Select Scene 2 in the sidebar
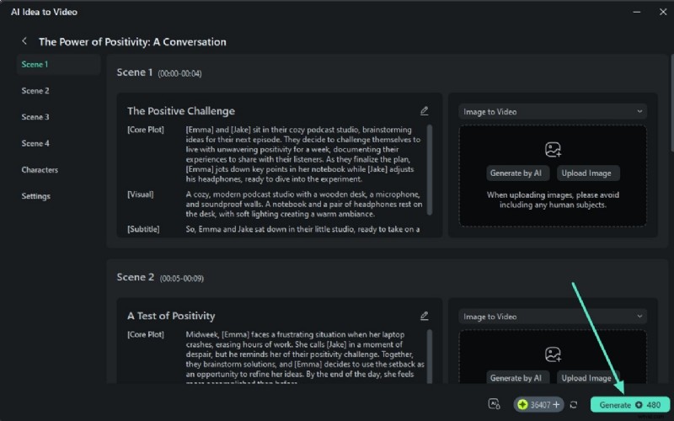The width and height of the screenshot is (674, 421). click(35, 91)
